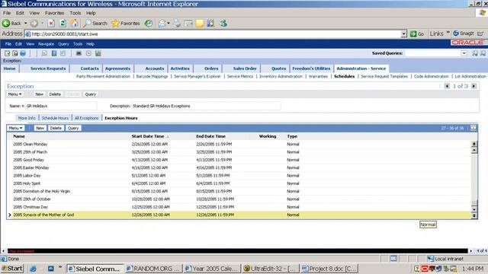Switch to the Quotes screen tab
Viewport: 488px width, 274px height.
[x=278, y=68]
